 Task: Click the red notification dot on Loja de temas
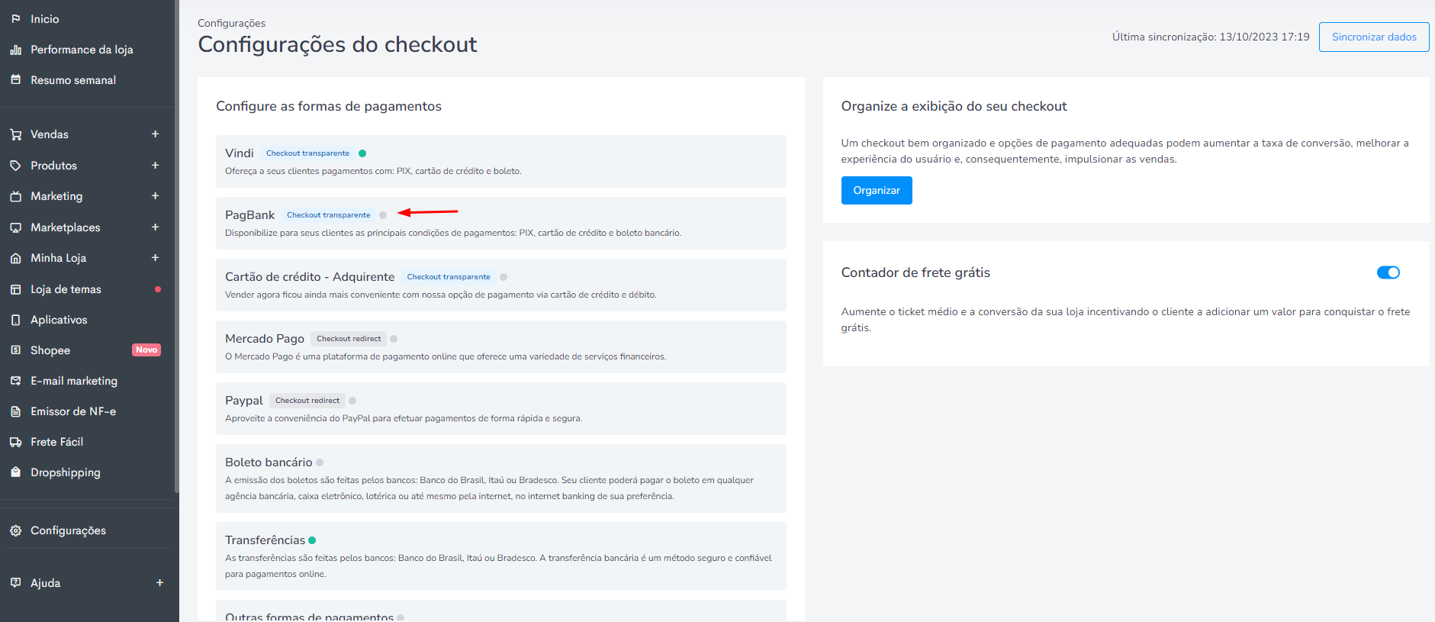(x=158, y=289)
